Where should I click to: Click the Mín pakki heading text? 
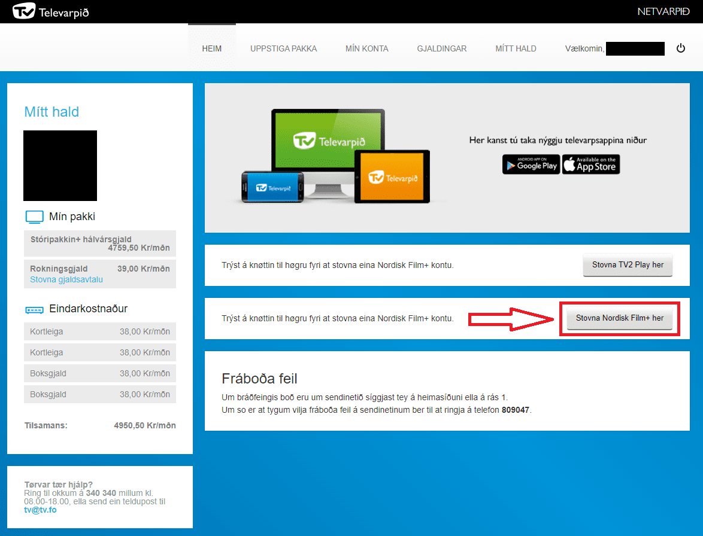coord(72,217)
